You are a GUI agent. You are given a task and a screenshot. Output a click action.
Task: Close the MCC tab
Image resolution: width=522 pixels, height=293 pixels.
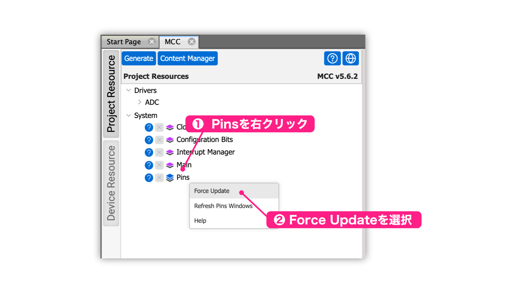192,42
